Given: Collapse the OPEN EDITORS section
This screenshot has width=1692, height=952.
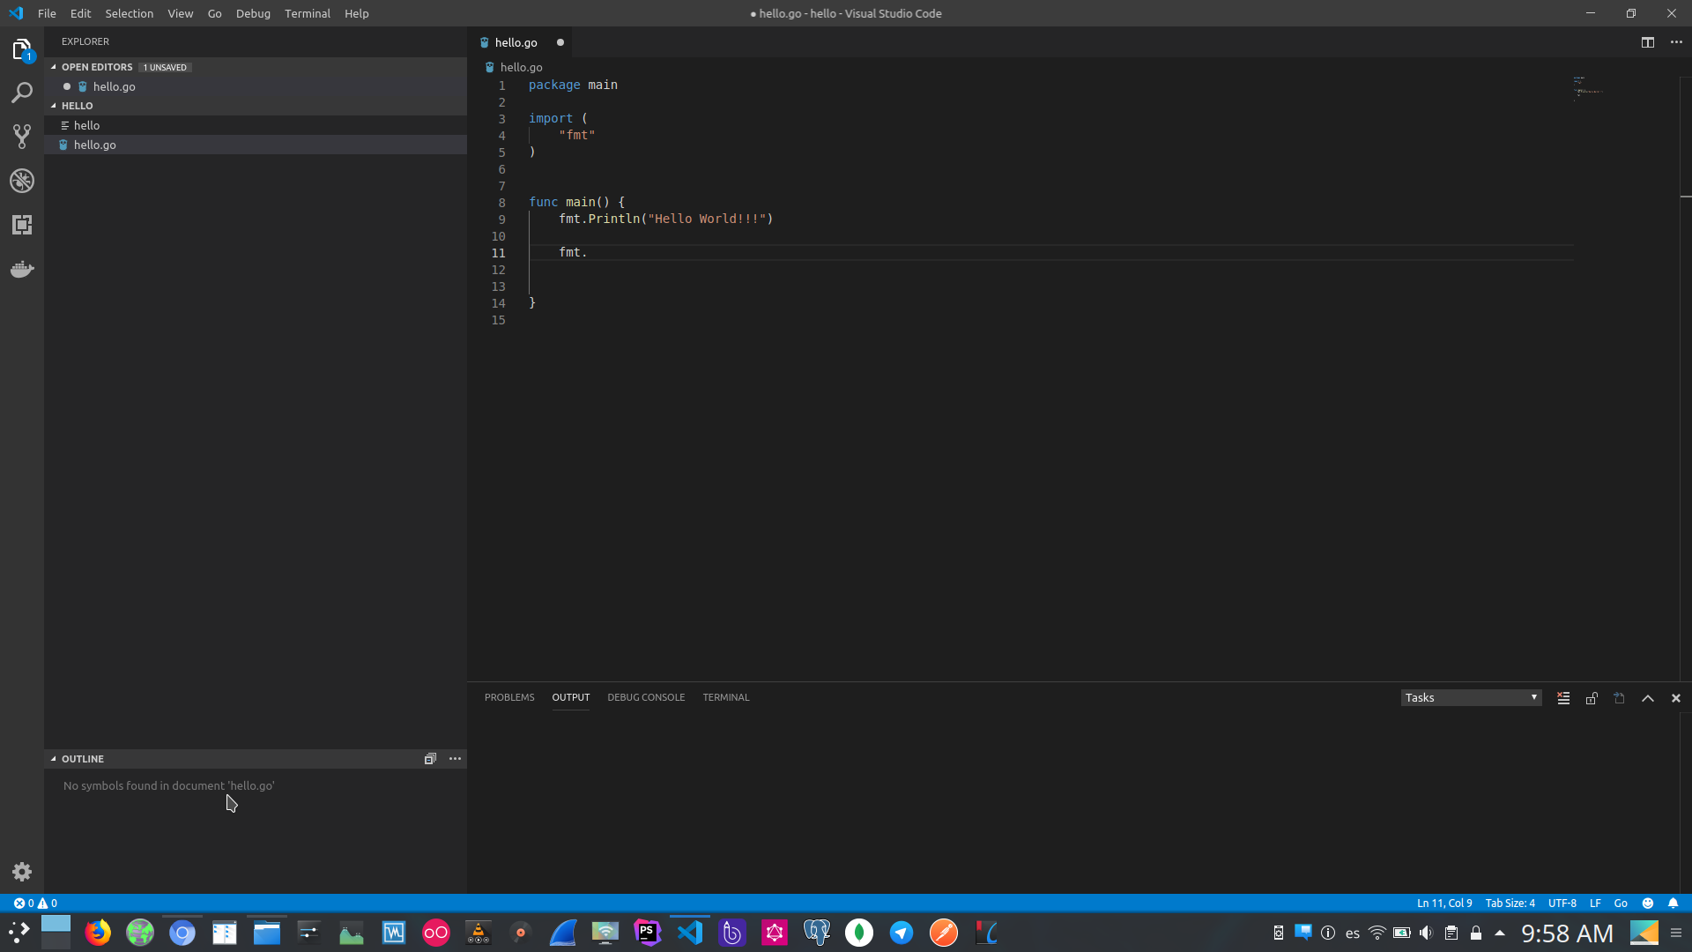Looking at the screenshot, I should [x=97, y=66].
